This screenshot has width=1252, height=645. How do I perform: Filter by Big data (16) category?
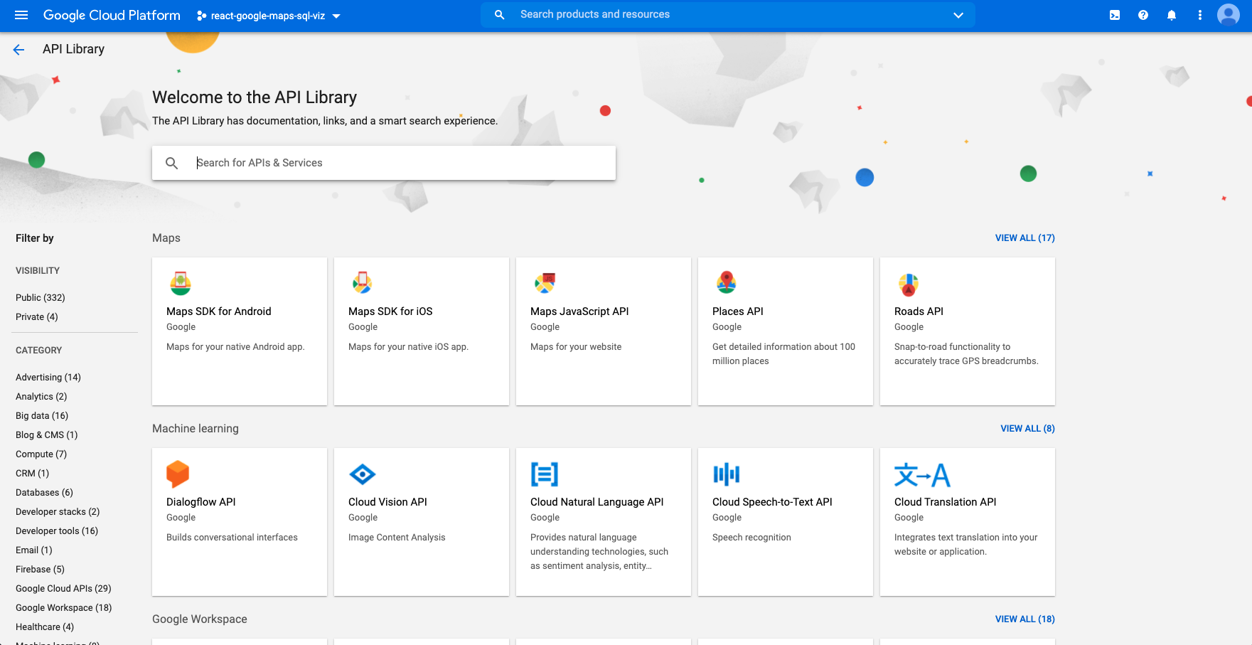point(42,416)
